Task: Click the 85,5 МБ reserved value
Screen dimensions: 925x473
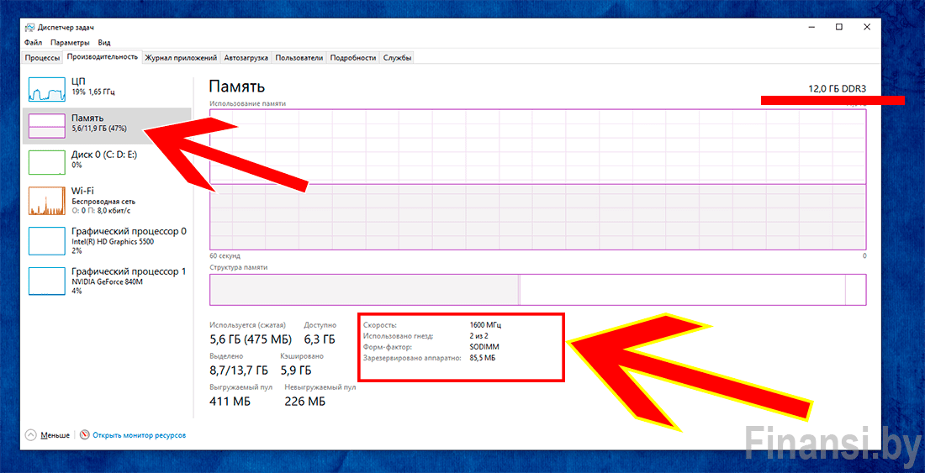Action: [x=483, y=358]
